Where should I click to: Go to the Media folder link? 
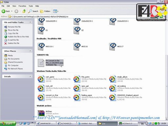10,55
